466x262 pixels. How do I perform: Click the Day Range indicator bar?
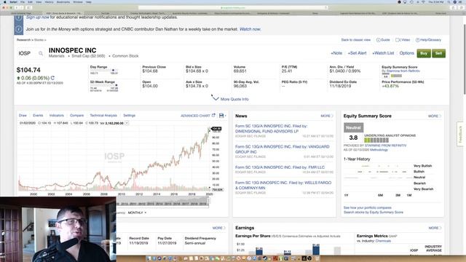[x=104, y=71]
